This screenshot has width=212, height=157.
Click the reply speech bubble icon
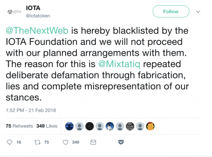(x=10, y=142)
